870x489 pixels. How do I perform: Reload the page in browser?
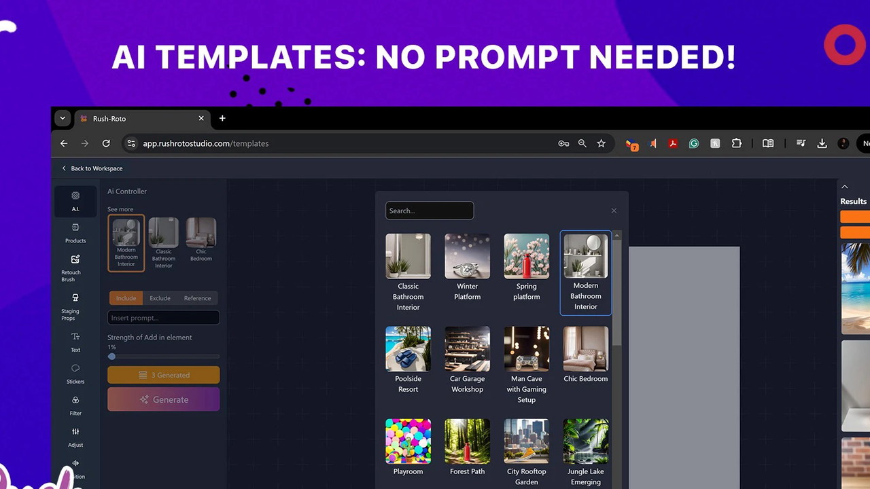[x=106, y=143]
